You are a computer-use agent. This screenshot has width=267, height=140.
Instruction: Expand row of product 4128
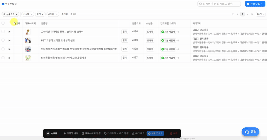(10, 49)
